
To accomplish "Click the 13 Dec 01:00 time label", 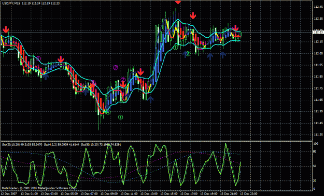I will pyautogui.click(x=29, y=194).
